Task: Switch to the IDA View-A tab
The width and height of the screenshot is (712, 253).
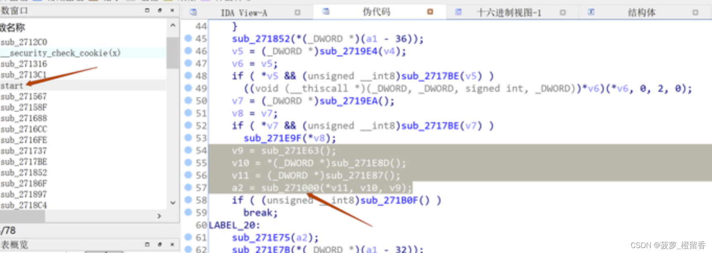Action: 244,13
